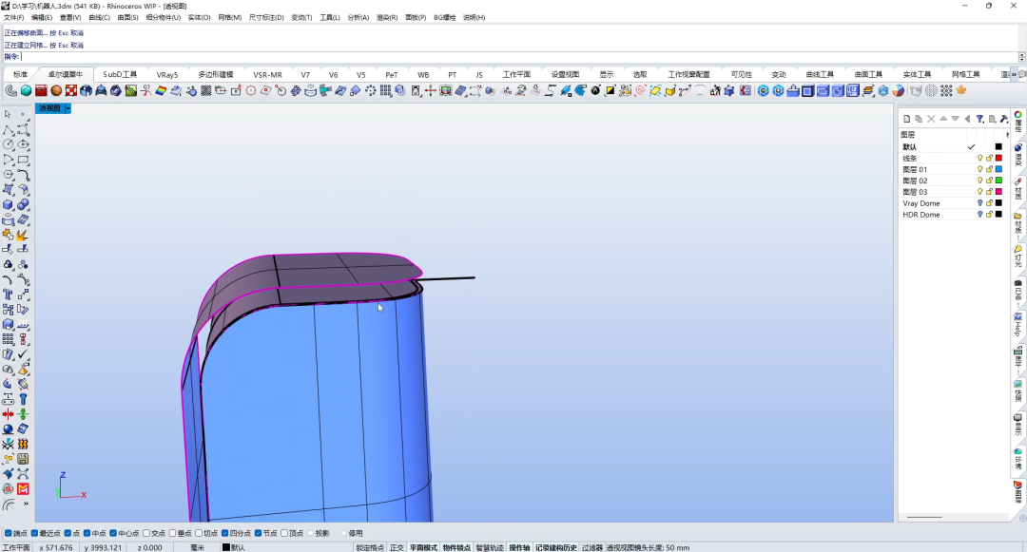
Task: Click the explode tool in left toolbar
Action: pyautogui.click(x=23, y=235)
